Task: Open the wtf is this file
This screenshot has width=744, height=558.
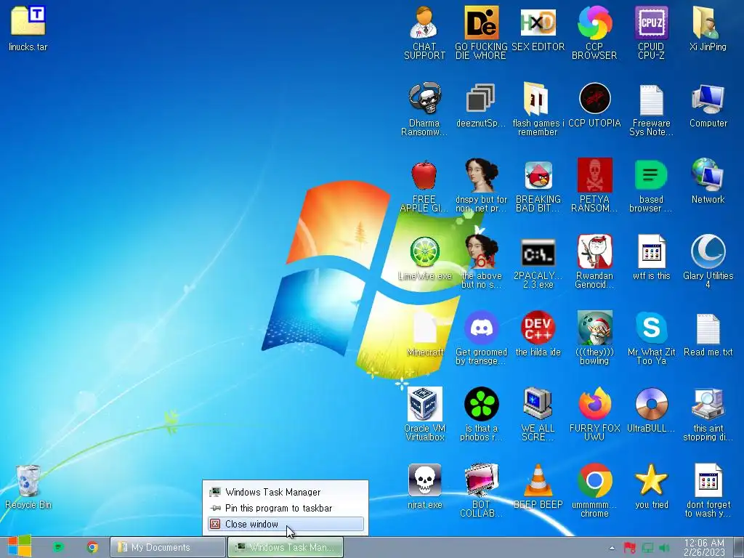Action: (x=651, y=251)
